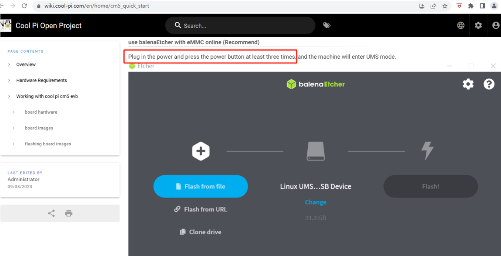
Task: Bookmark this page with the star
Action: click(x=445, y=6)
